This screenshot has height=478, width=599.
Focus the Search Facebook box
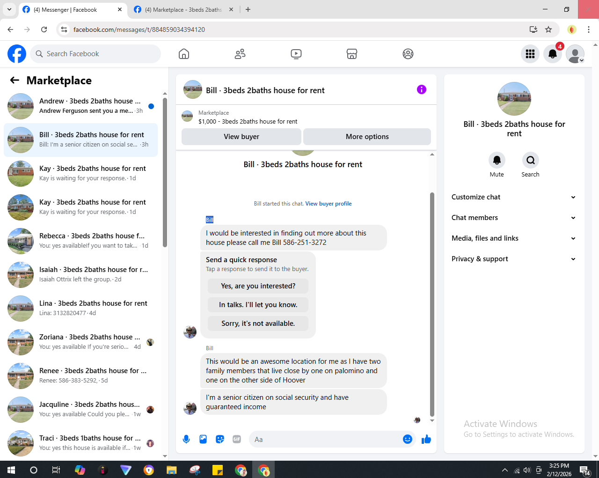click(95, 54)
